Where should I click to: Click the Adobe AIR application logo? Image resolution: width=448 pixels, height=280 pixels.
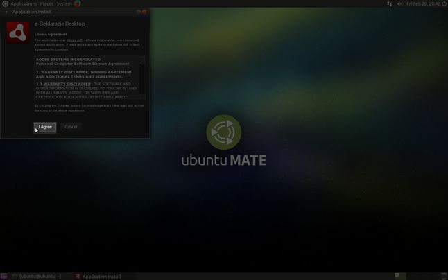18,33
